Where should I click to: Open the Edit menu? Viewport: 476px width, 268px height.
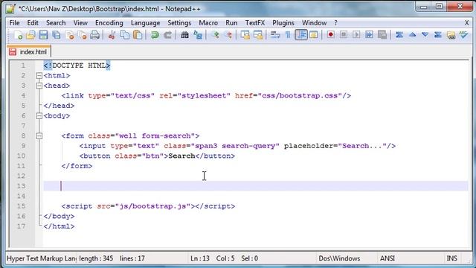click(33, 23)
